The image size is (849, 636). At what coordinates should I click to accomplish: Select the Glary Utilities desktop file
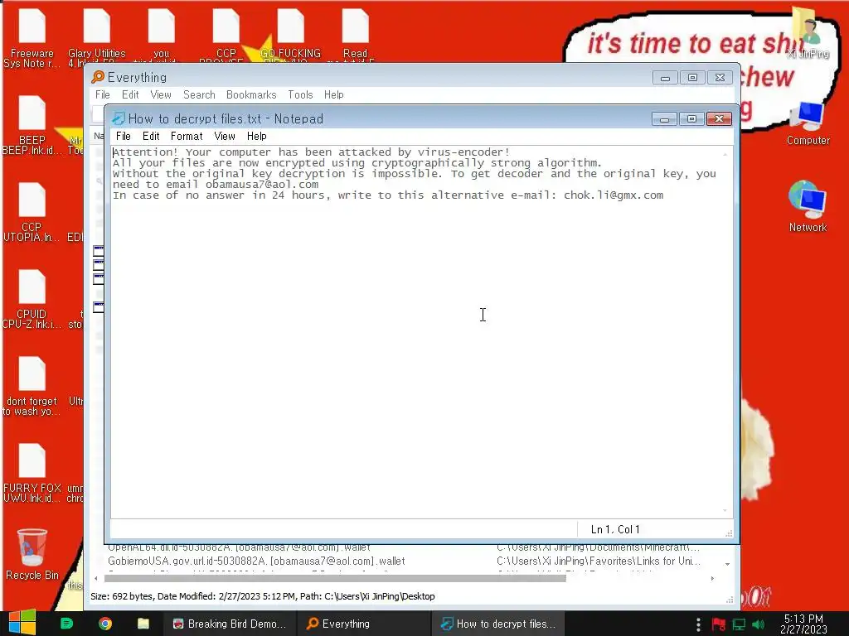[97, 38]
